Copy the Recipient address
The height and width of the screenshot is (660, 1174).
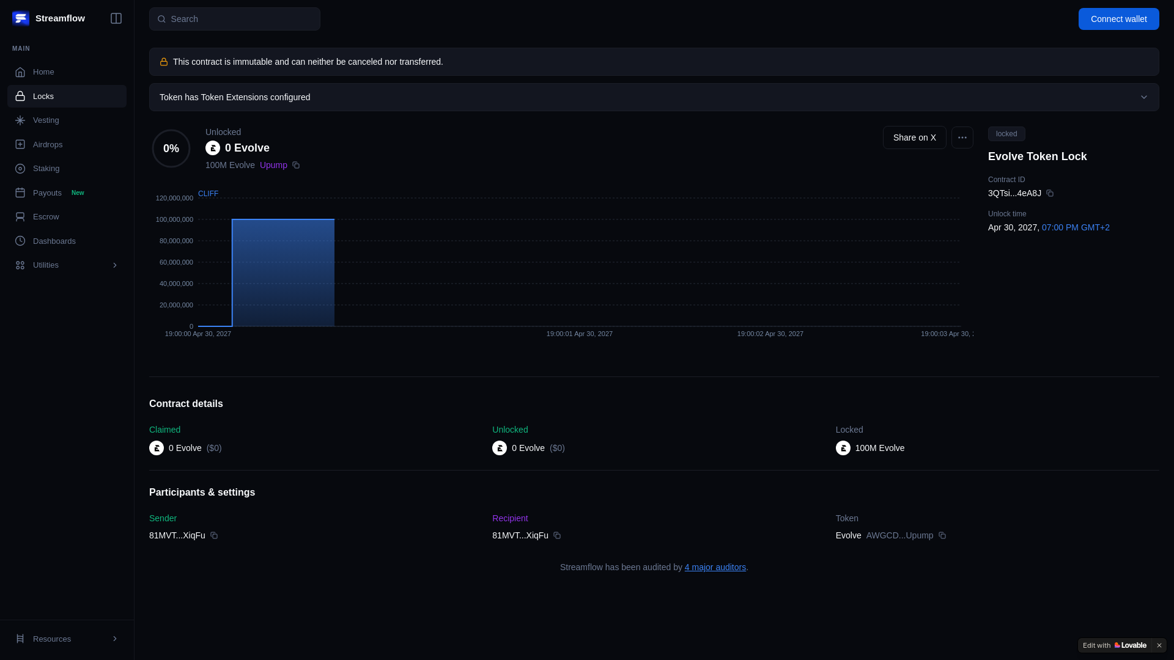[557, 535]
